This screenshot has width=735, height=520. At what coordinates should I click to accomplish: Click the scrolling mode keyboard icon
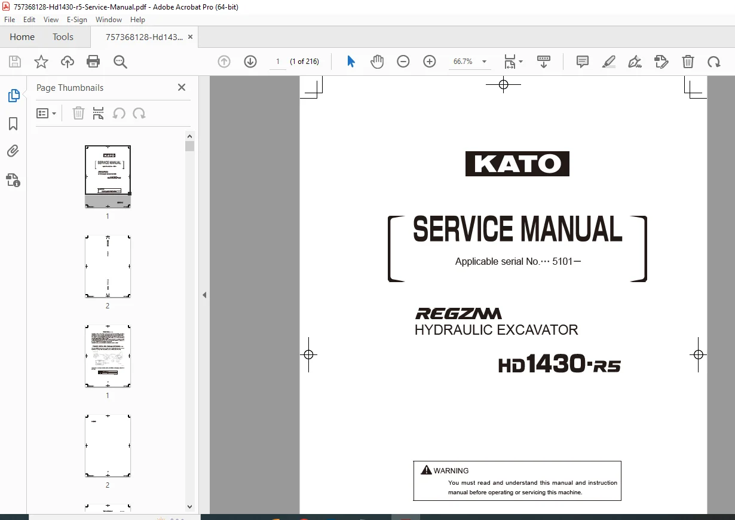pos(544,62)
